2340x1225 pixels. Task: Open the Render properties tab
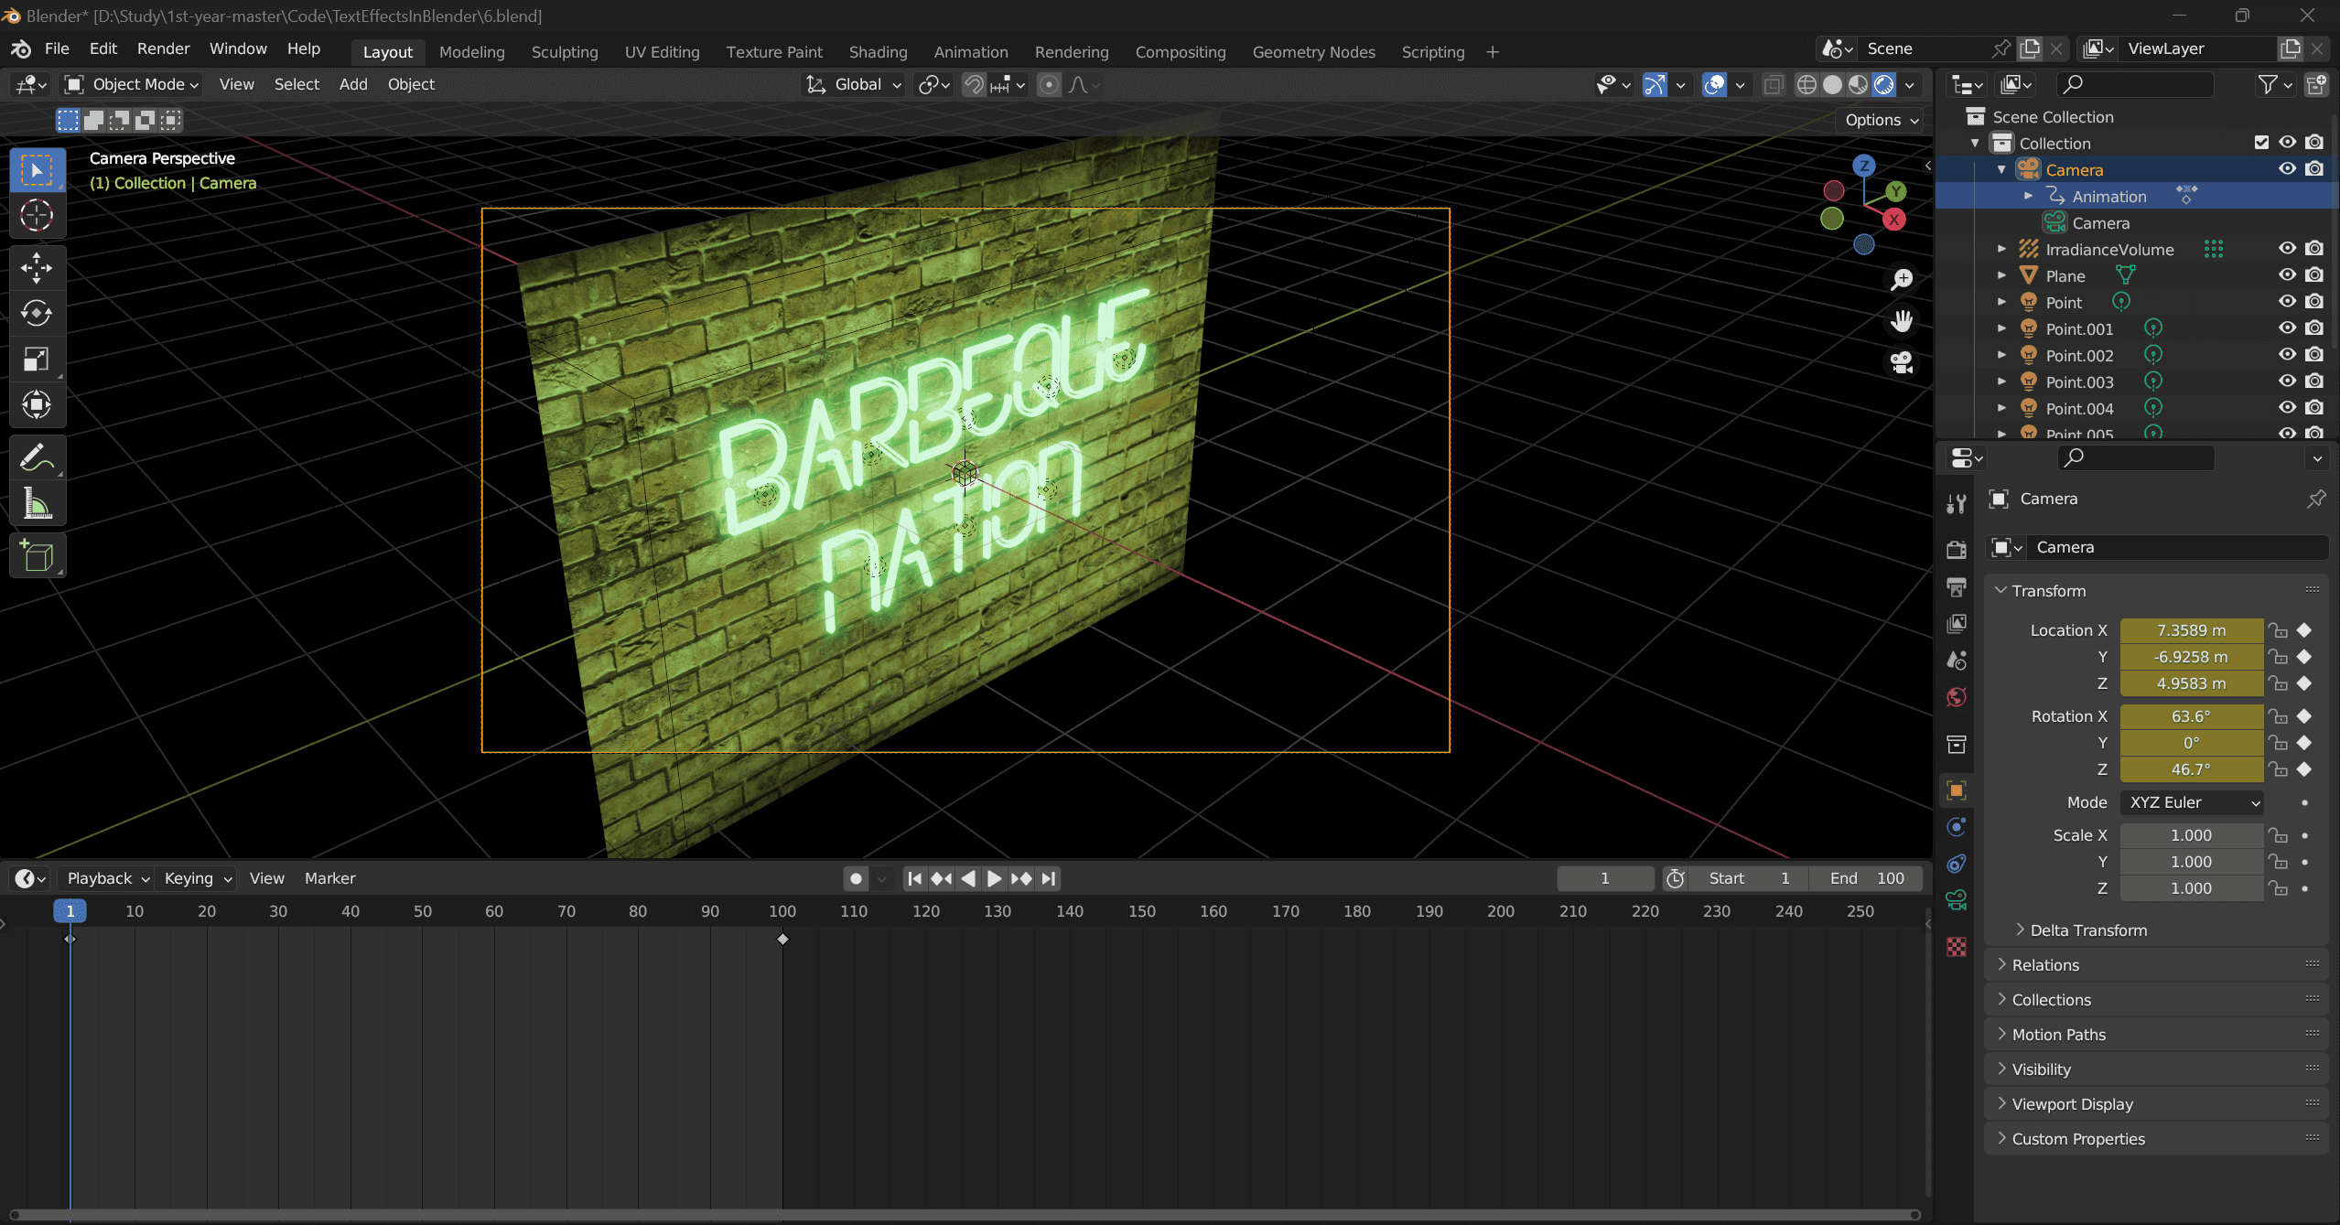tap(1957, 550)
